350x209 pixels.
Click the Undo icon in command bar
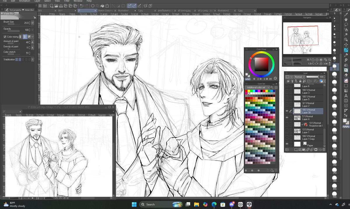pos(82,6)
